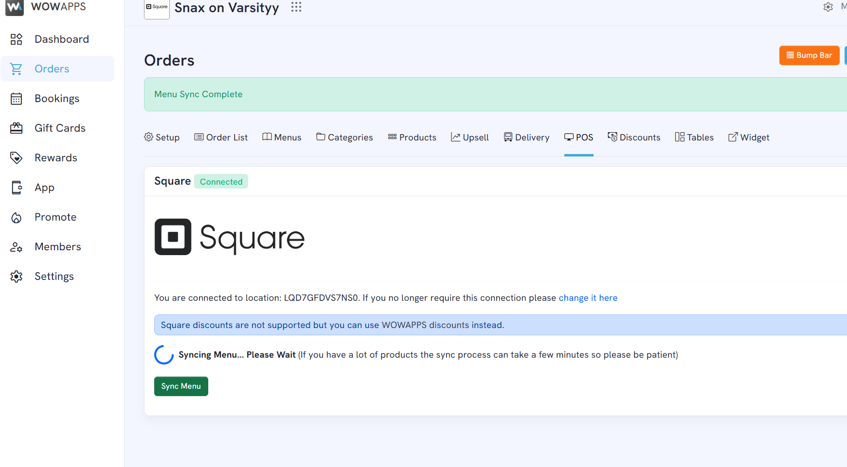The height and width of the screenshot is (467, 847).
Task: Select the POS tab
Action: coord(578,138)
